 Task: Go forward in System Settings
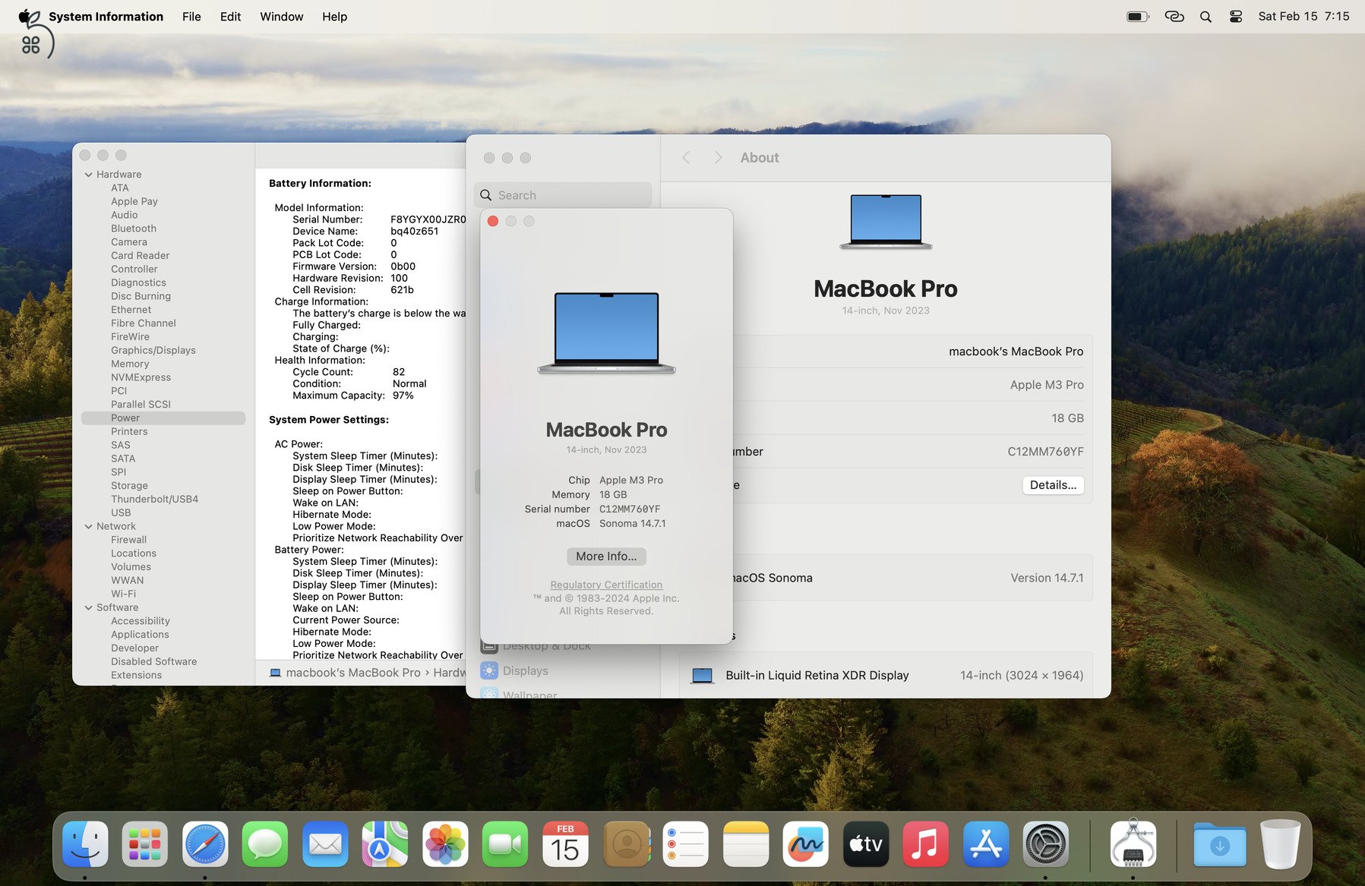(718, 157)
